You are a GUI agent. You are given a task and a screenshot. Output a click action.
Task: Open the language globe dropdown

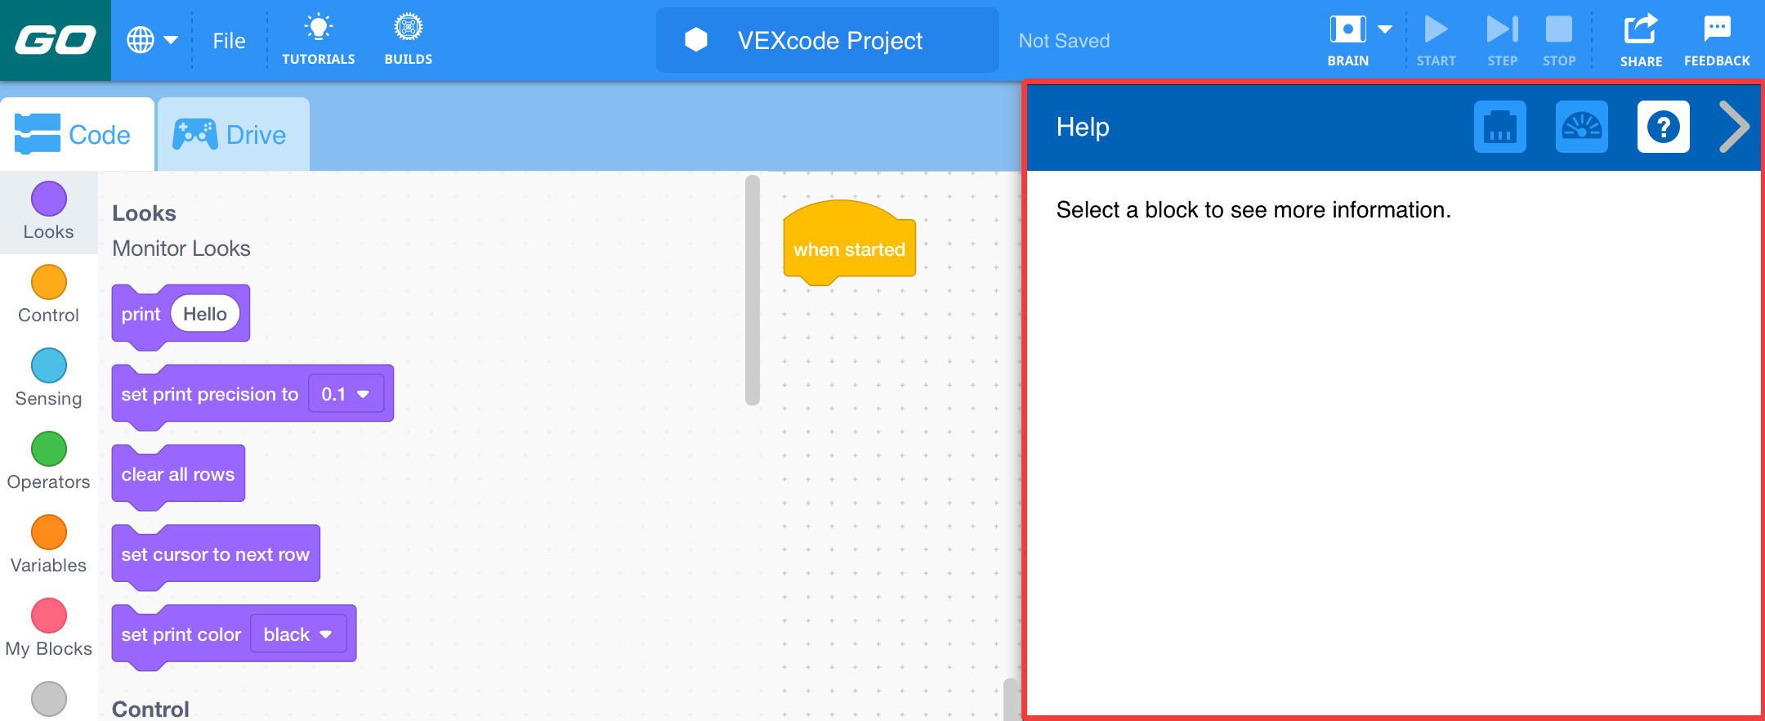152,39
